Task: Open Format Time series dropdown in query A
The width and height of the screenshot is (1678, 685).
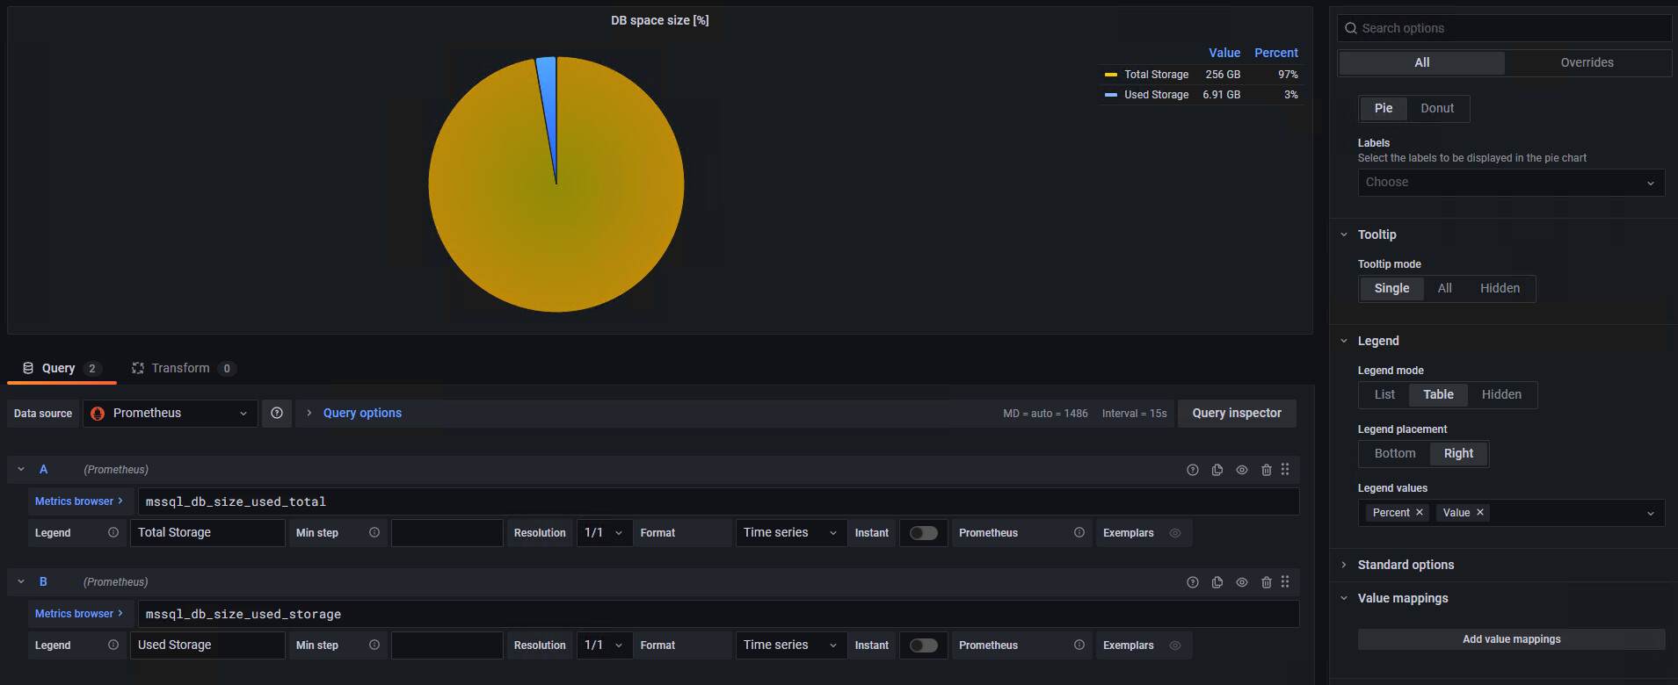Action: coord(791,533)
